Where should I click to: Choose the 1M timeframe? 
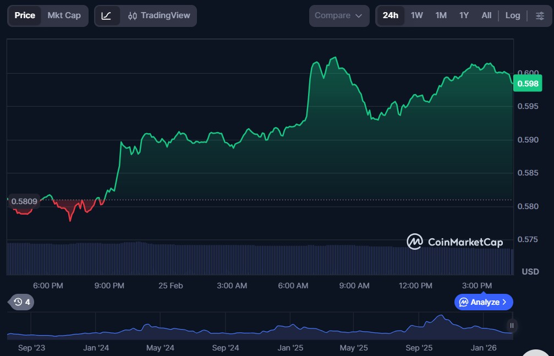(x=441, y=15)
